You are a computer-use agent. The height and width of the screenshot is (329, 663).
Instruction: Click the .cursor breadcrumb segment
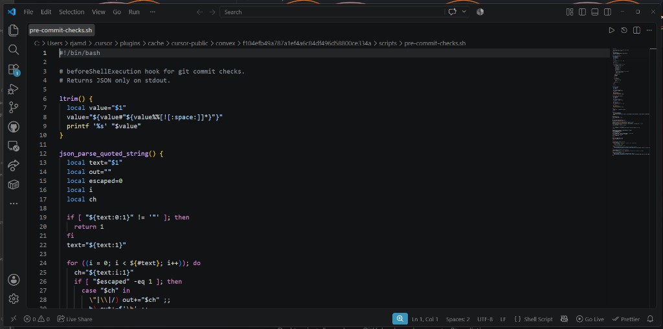[x=103, y=43]
